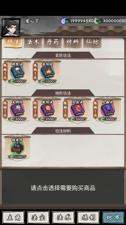Open the 丹药 shop tab
This screenshot has height=225, width=126.
pyautogui.click(x=53, y=42)
